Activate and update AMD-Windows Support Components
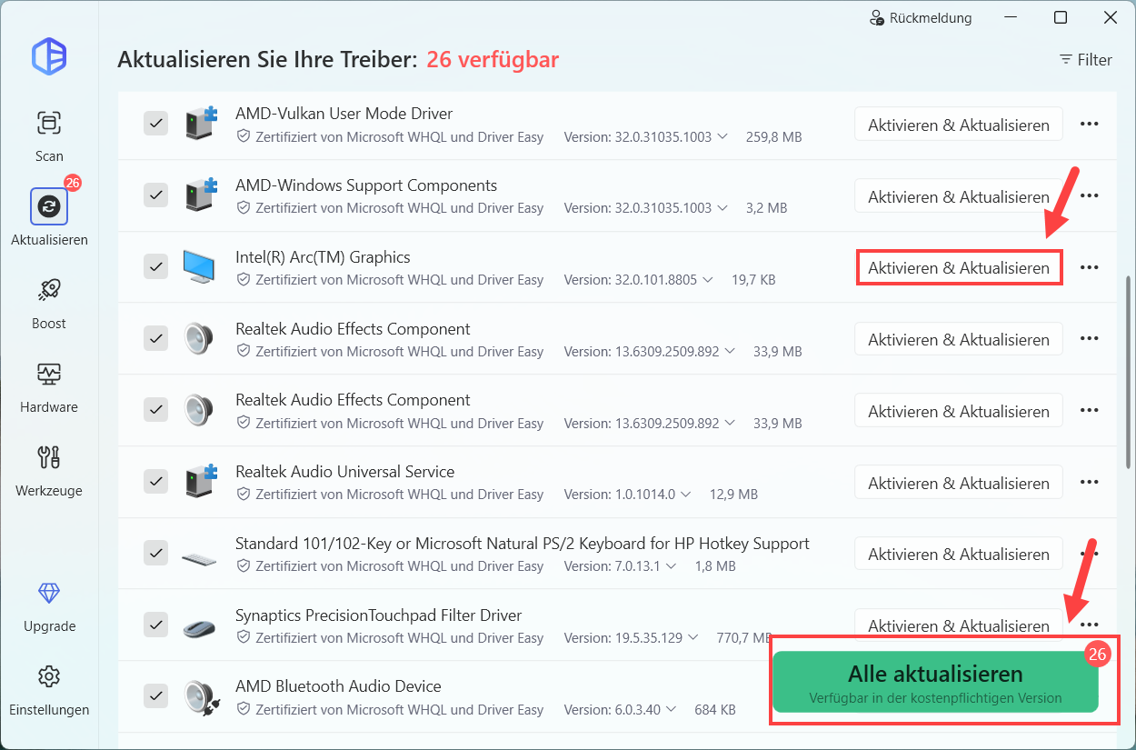1136x750 pixels. tap(959, 196)
